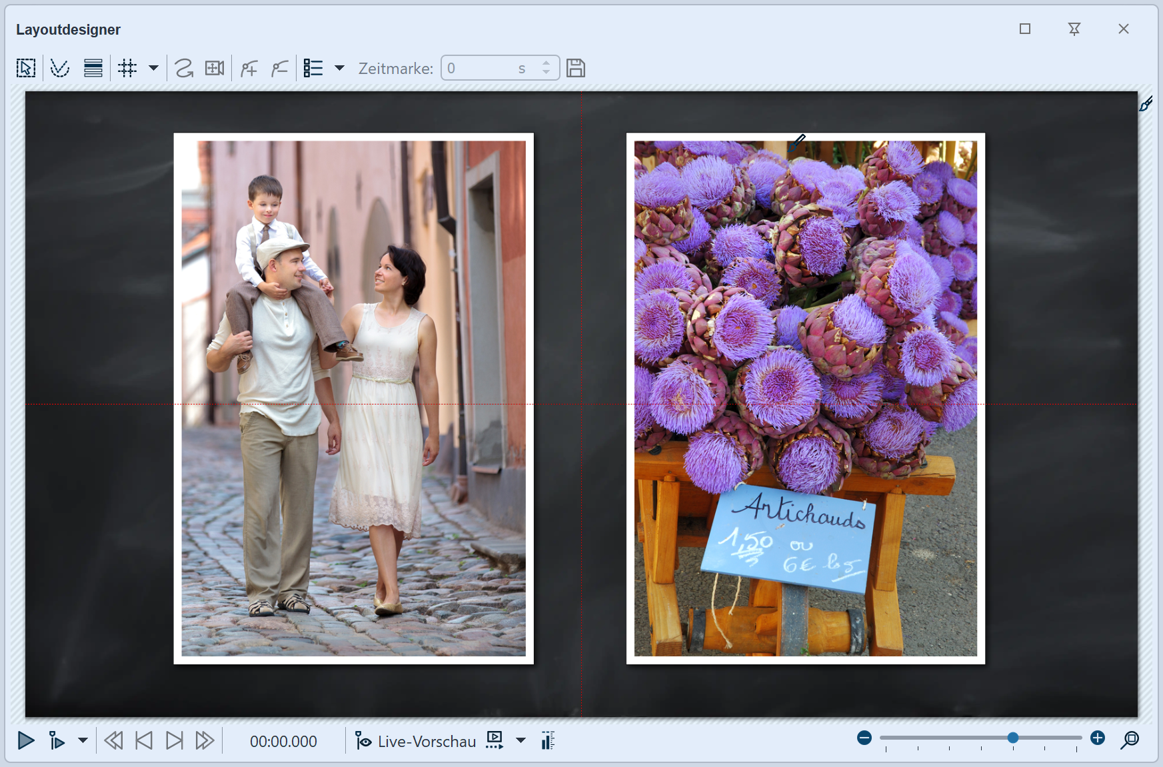1163x767 pixels.
Task: Activate the selection frame tool
Action: tap(26, 68)
